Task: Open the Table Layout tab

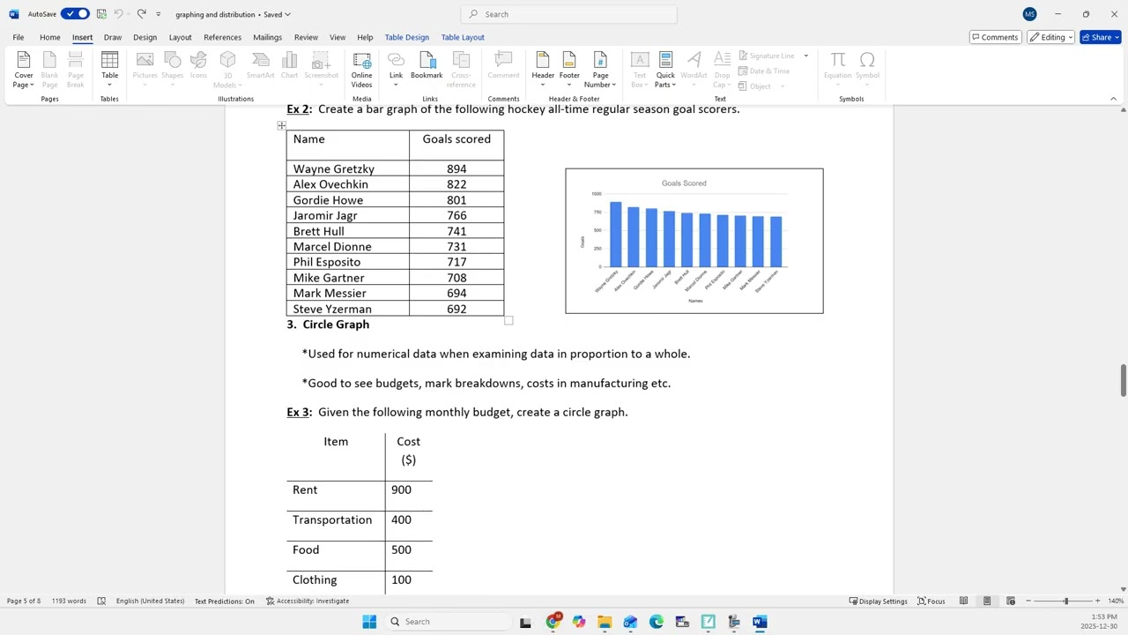Action: point(463,37)
